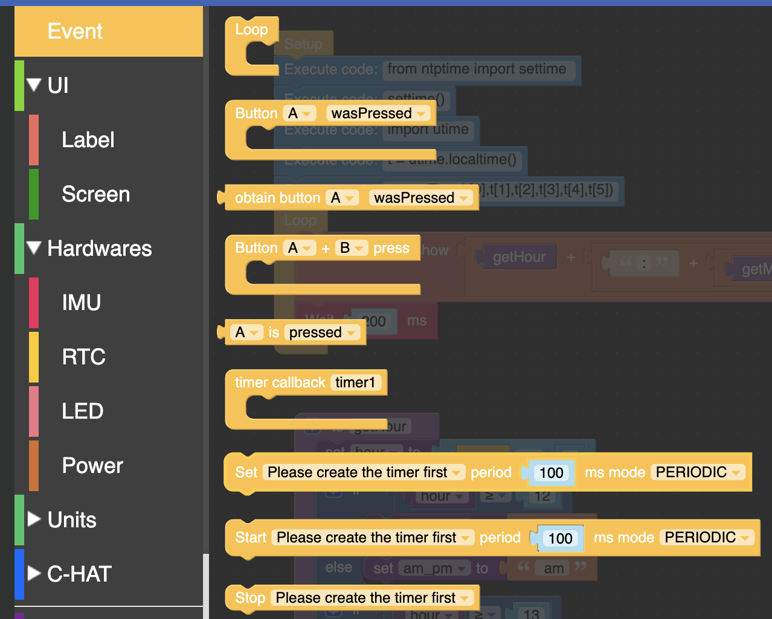Open the Screen blocks section
772x619 pixels.
[95, 194]
